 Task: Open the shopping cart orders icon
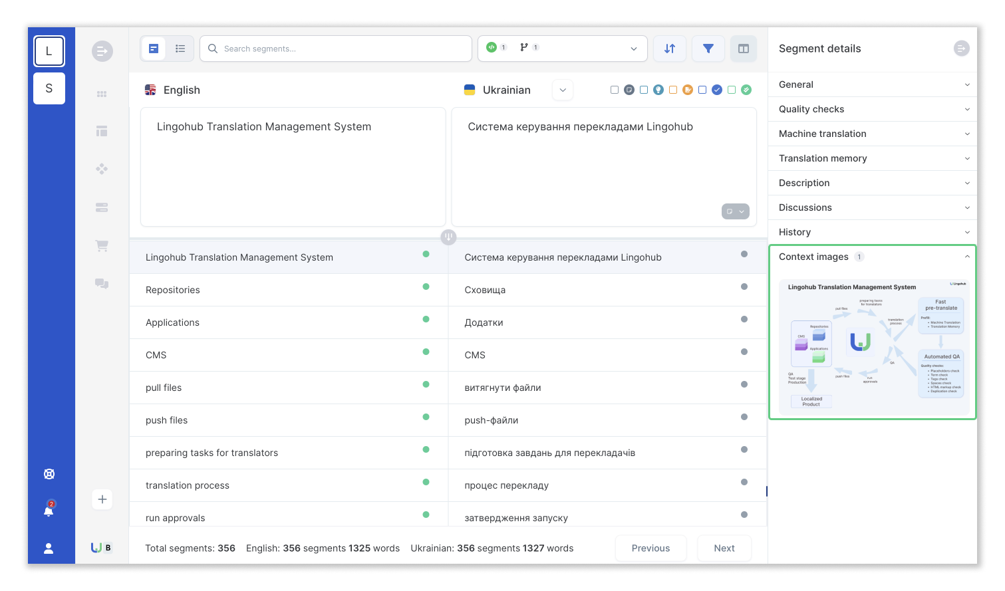(102, 245)
